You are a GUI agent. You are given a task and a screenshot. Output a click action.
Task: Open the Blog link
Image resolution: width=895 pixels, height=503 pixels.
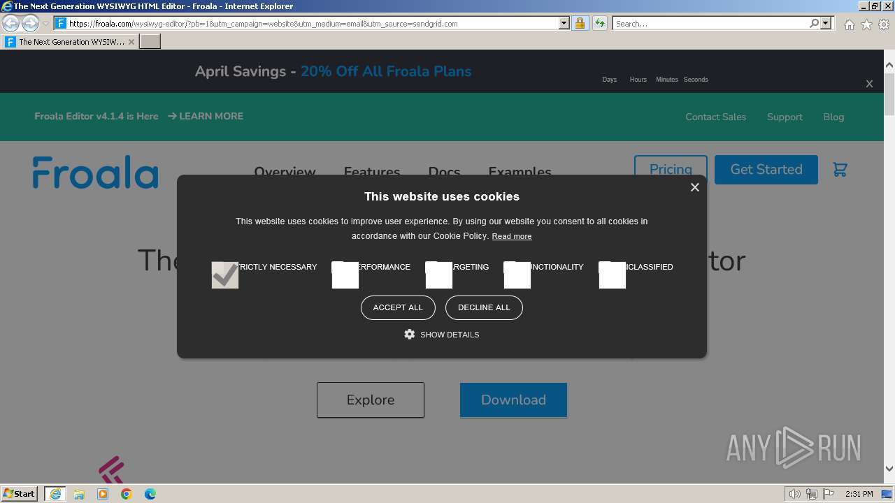(x=833, y=117)
